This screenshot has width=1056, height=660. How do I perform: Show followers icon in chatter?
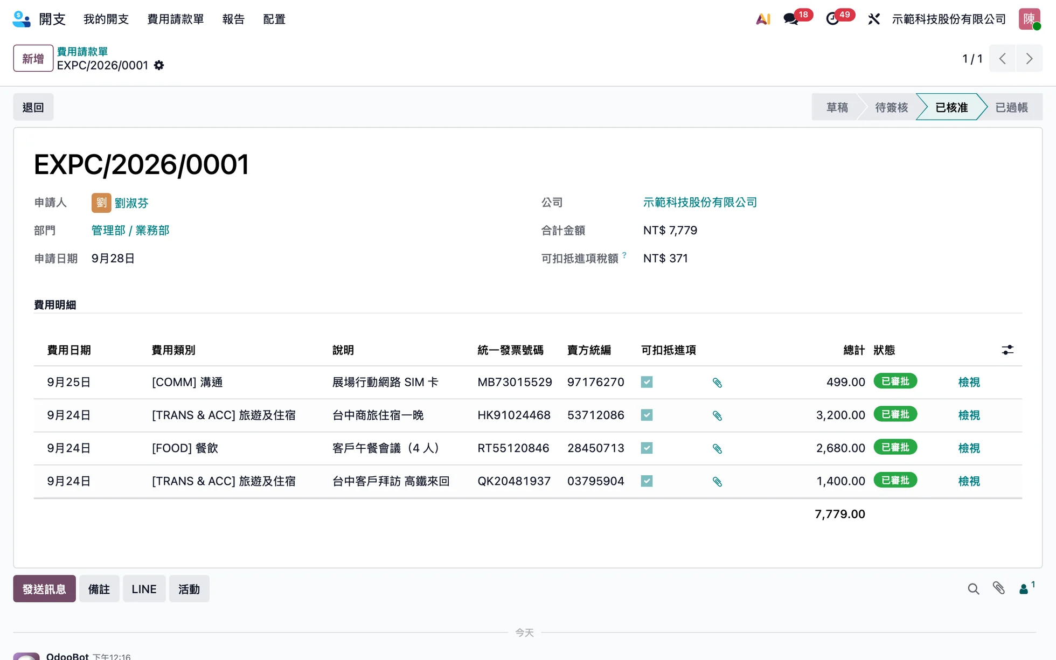pyautogui.click(x=1026, y=588)
